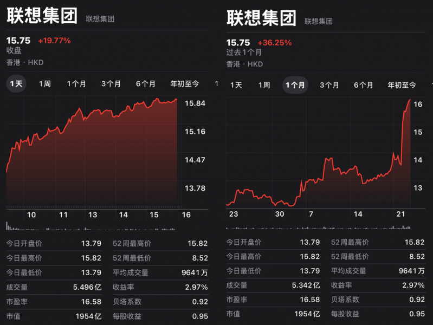Select the 1周 tab in left panel
The width and height of the screenshot is (433, 325).
click(45, 83)
